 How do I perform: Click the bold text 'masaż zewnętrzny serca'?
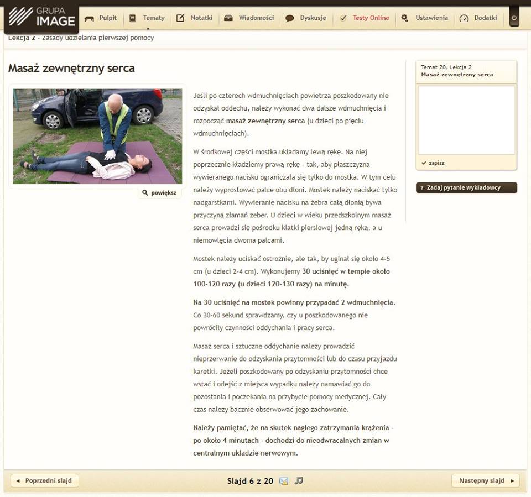coord(265,121)
